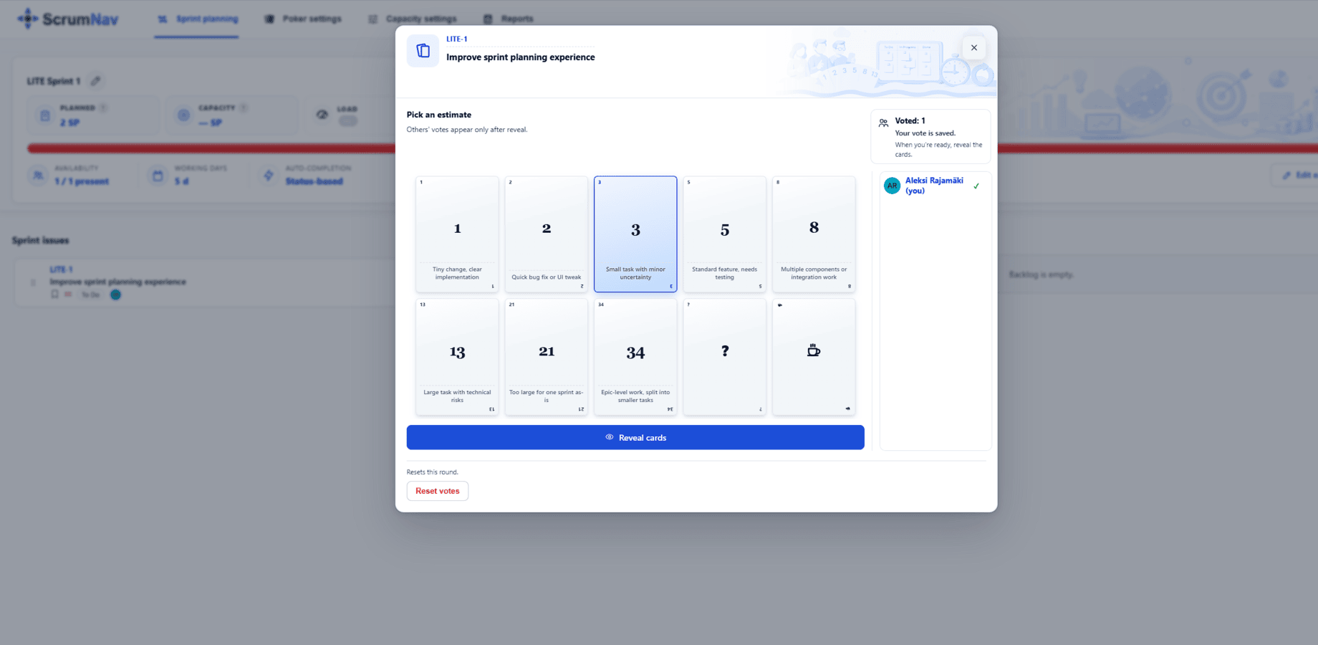The height and width of the screenshot is (645, 1318).
Task: Select the estimate card 1
Action: (x=457, y=234)
